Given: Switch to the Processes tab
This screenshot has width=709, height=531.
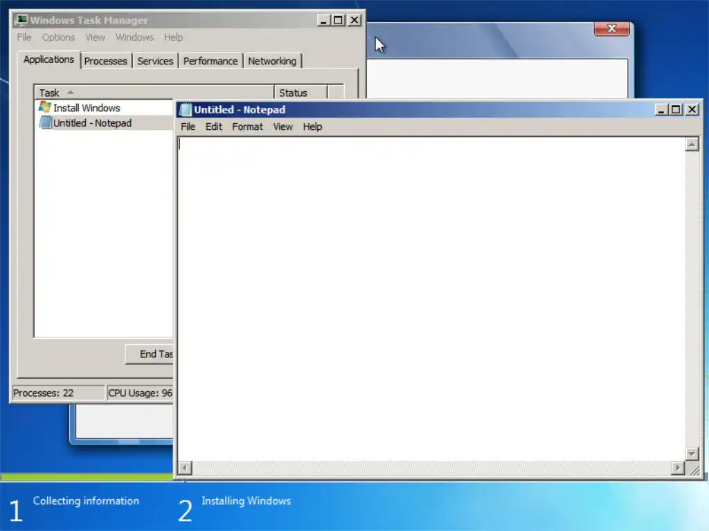Looking at the screenshot, I should click(106, 61).
